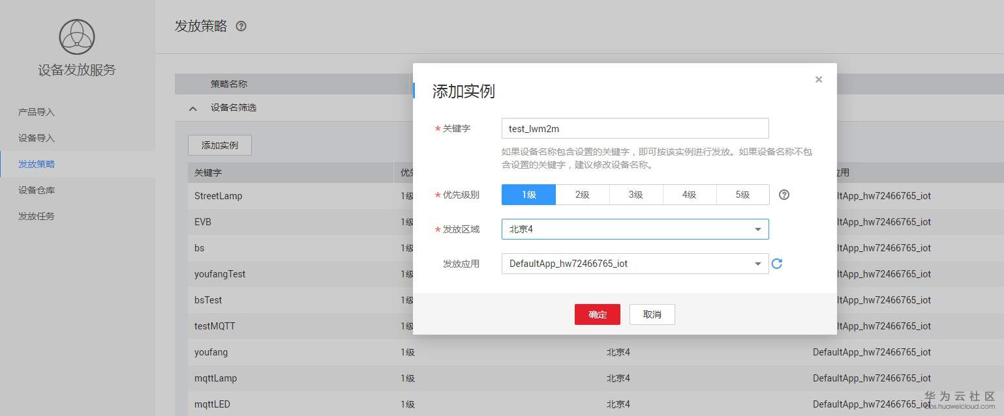Open the 发放应用 dropdown DefaultApp_hw72466765_iot
The image size is (1004, 416).
pyautogui.click(x=635, y=264)
